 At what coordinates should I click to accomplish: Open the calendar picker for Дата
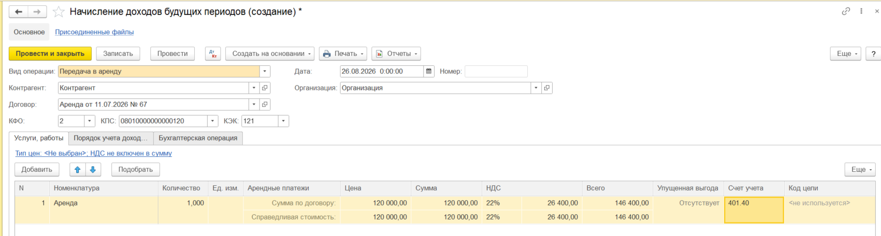[x=429, y=71]
